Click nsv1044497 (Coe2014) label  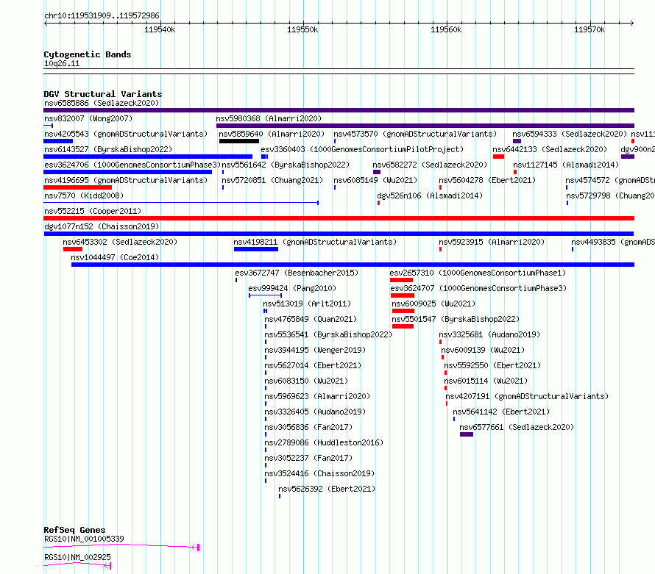[x=115, y=257]
